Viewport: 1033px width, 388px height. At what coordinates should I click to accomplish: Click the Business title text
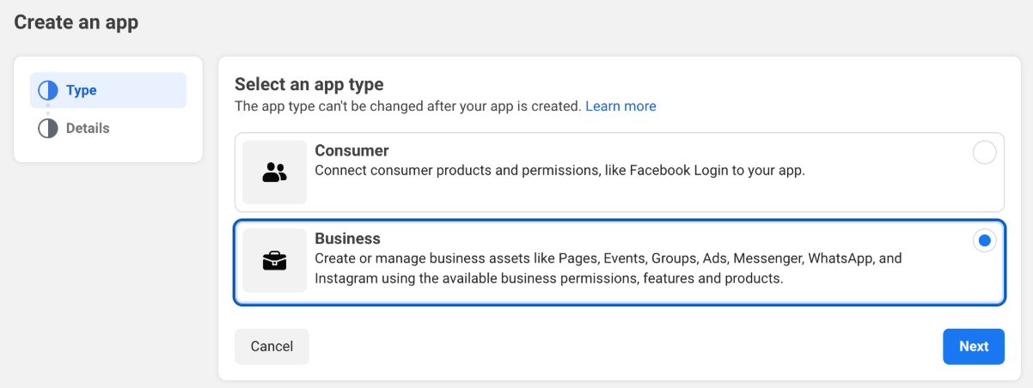point(347,238)
